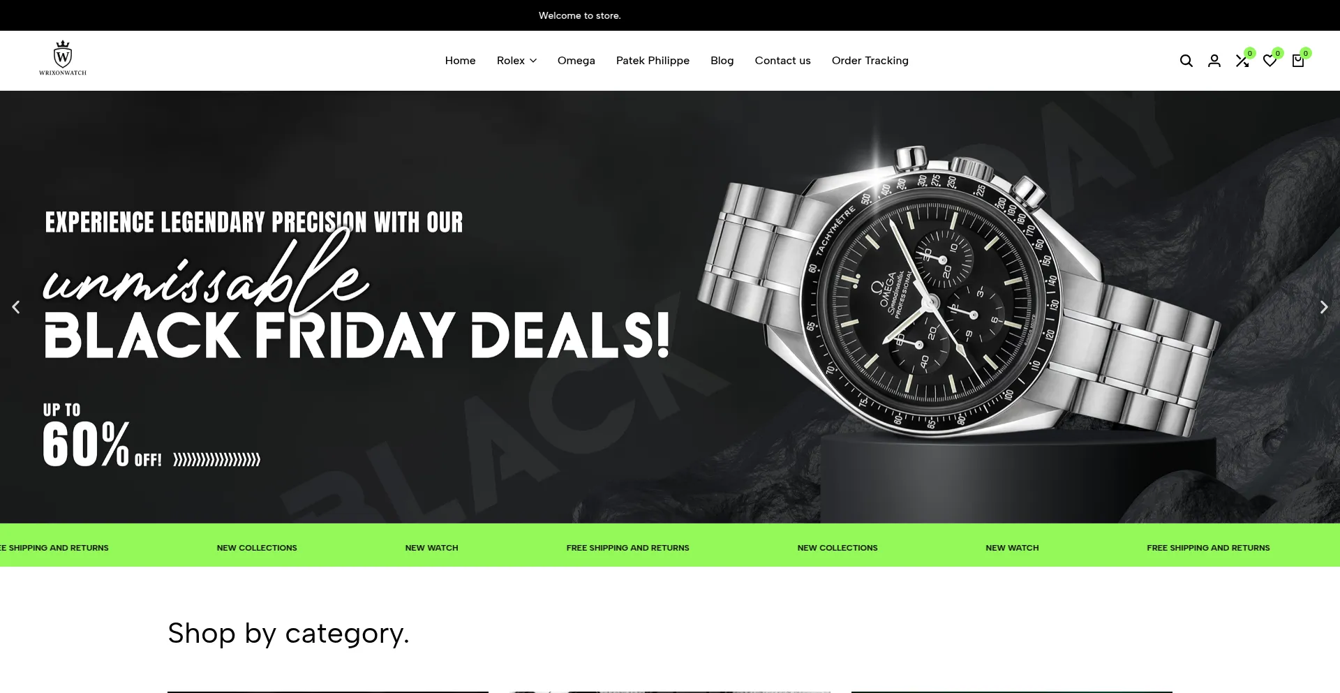Open the wishlist heart icon
The image size is (1340, 693).
(x=1270, y=61)
